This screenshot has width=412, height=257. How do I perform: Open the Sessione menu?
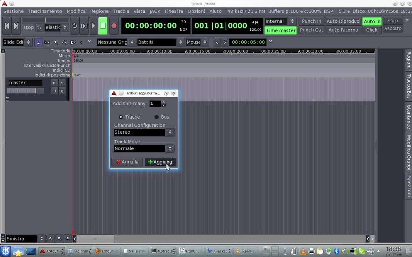point(14,11)
